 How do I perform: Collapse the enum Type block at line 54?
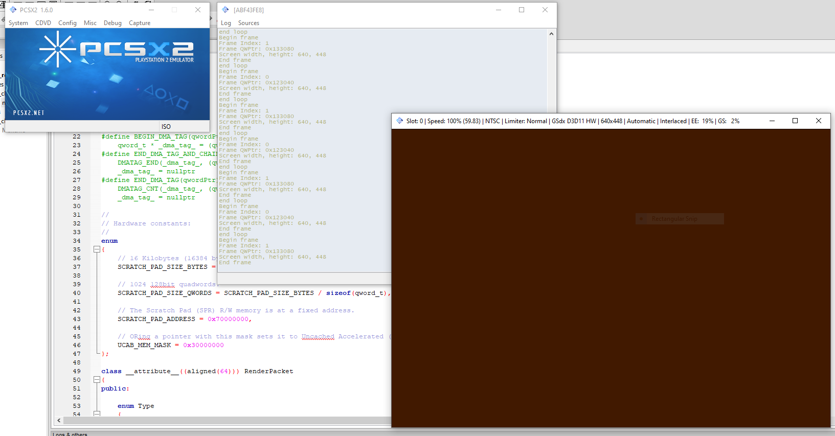(97, 414)
